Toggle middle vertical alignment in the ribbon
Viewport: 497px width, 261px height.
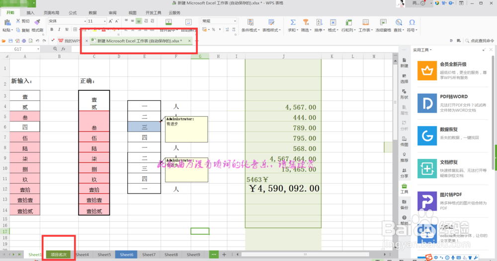click(133, 21)
